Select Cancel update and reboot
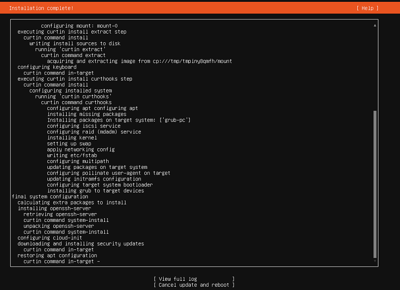This screenshot has width=400, height=290. [x=194, y=285]
